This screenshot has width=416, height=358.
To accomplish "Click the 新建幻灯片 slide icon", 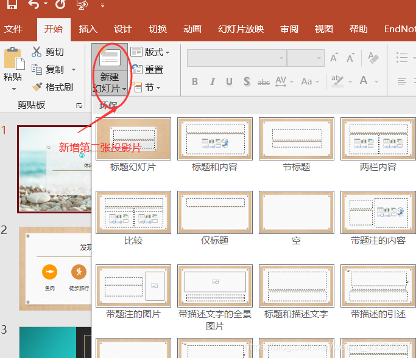I will pos(110,57).
